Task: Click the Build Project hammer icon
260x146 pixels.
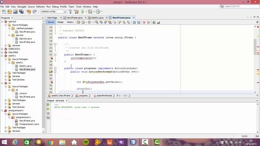Action: pyautogui.click(x=70, y=12)
